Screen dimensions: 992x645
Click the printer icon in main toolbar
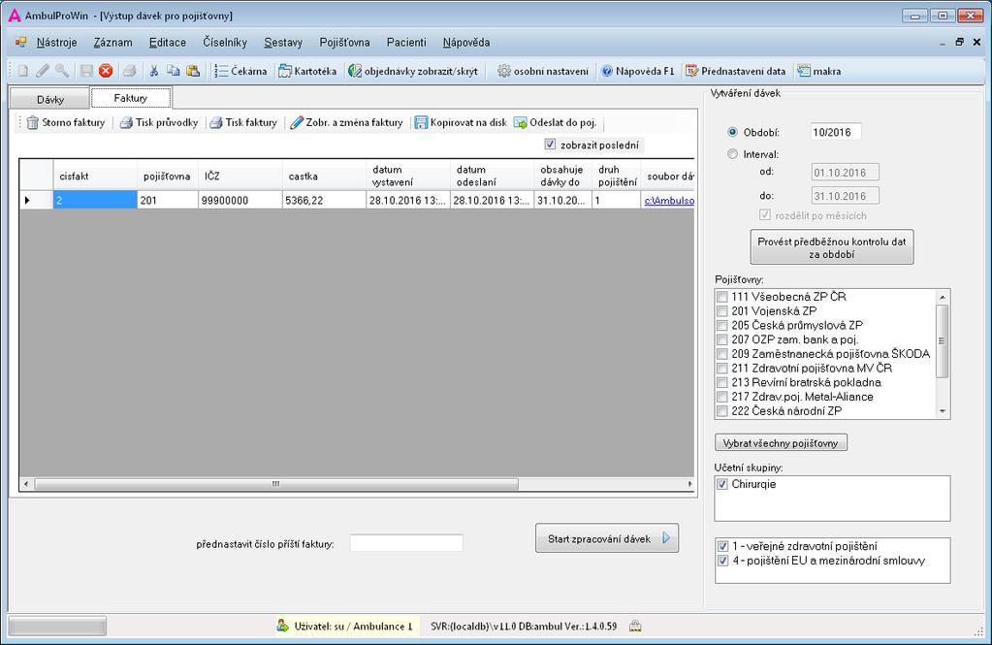(x=129, y=71)
